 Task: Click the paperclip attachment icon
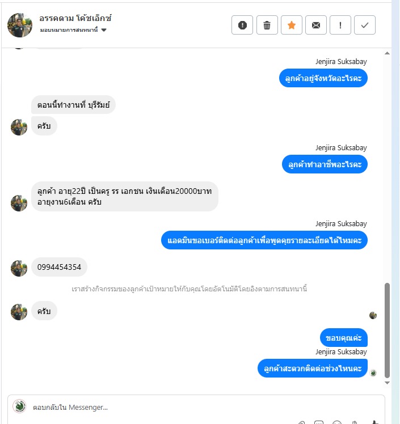pyautogui.click(x=301, y=422)
